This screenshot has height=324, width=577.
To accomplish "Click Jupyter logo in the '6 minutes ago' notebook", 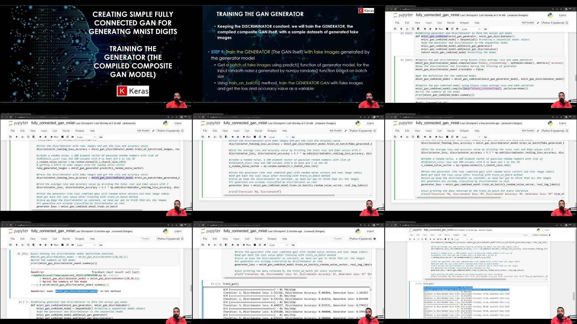I will [x=19, y=231].
